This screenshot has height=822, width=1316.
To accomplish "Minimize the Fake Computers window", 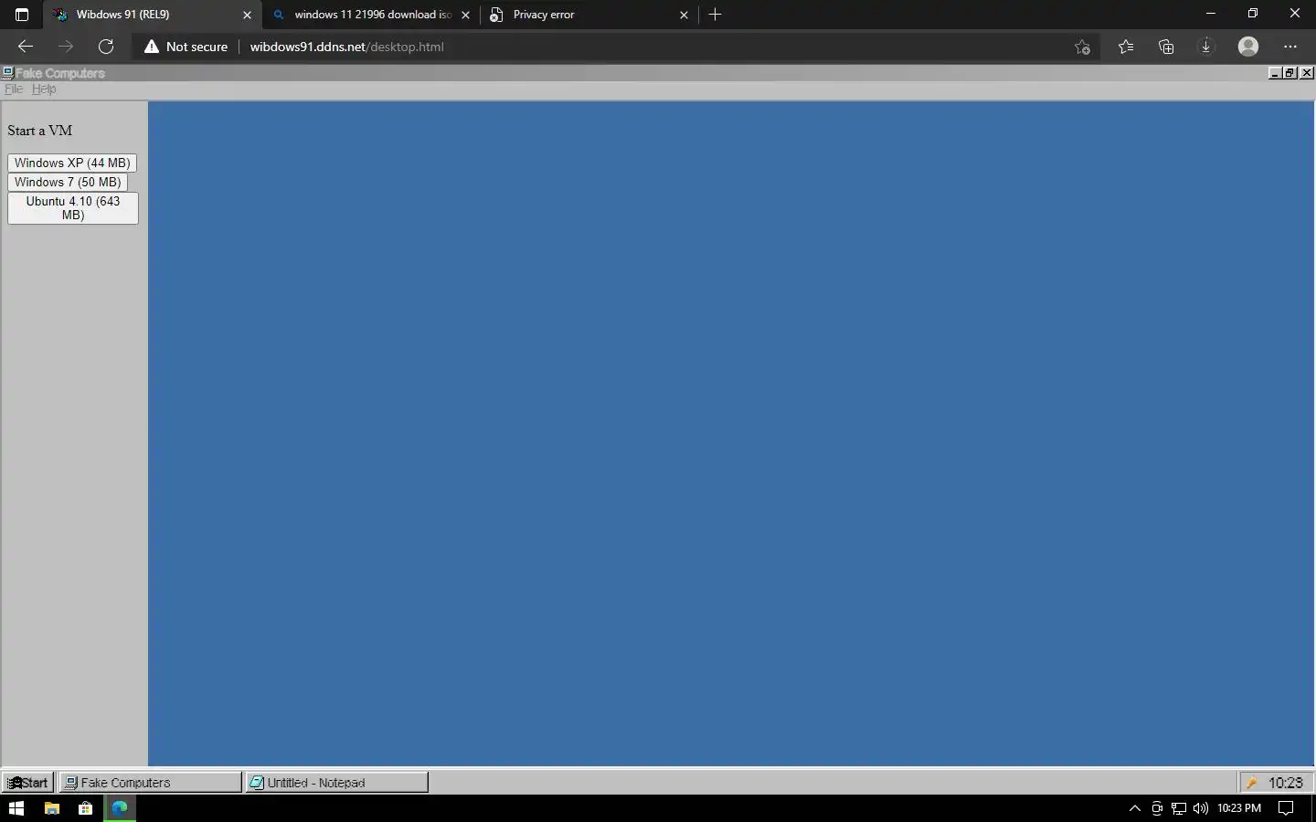I will click(1275, 73).
